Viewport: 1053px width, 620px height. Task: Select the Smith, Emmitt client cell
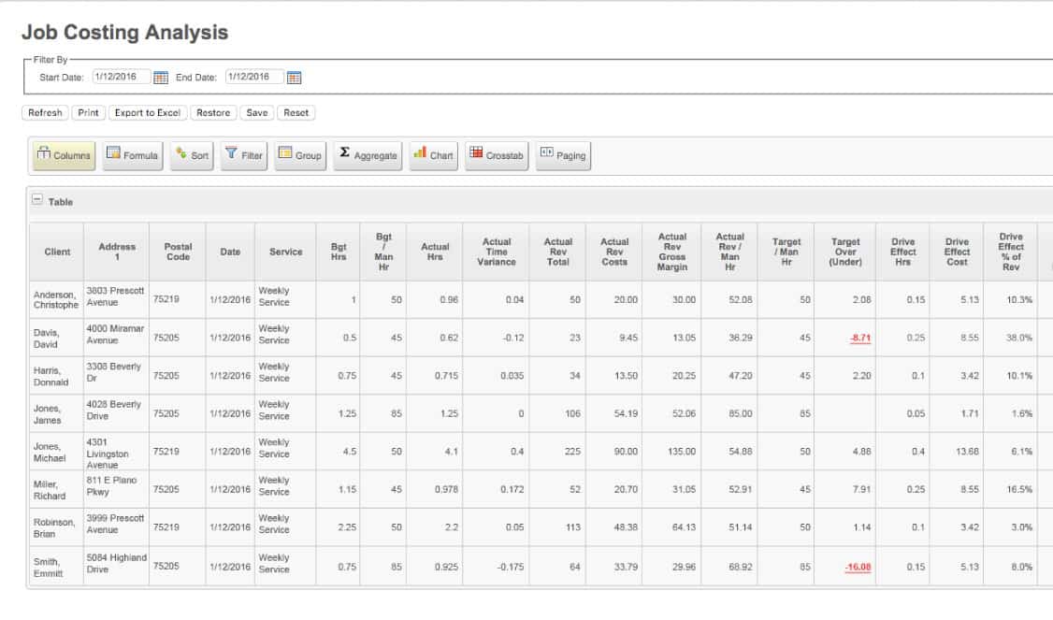(57, 567)
